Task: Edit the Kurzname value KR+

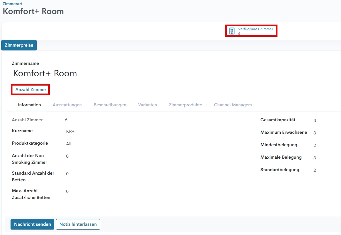Action: click(x=70, y=131)
